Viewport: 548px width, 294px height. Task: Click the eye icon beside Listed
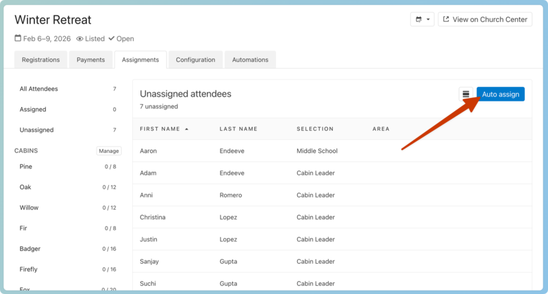click(x=80, y=39)
